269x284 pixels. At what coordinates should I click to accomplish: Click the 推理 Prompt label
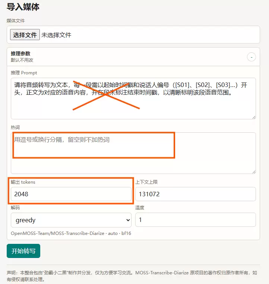click(x=24, y=73)
